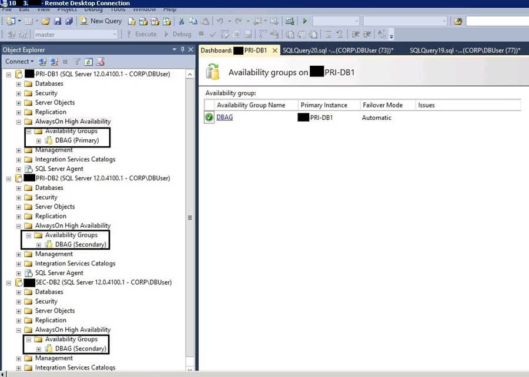Select the SEC-DB2 server node
529x377 pixels.
pos(103,282)
